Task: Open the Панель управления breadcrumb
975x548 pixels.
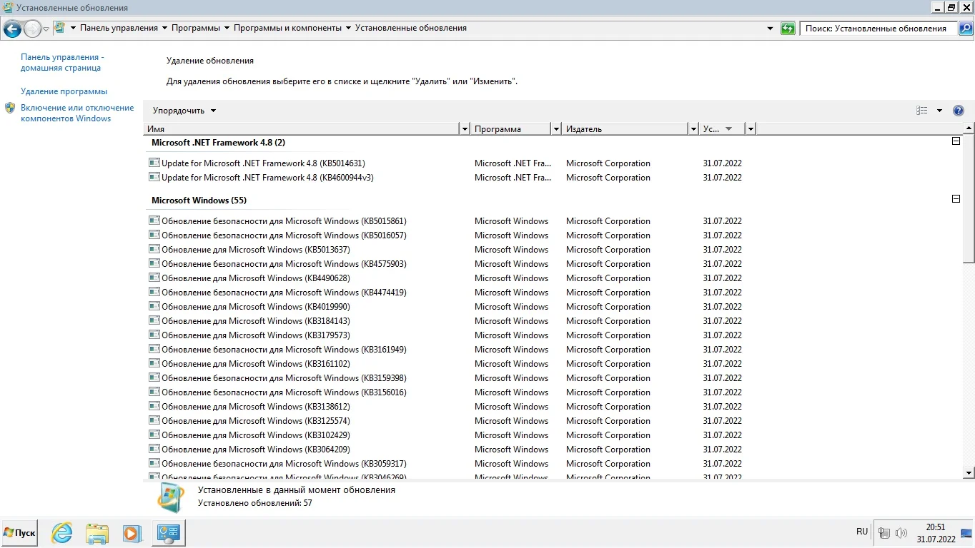Action: (x=119, y=28)
